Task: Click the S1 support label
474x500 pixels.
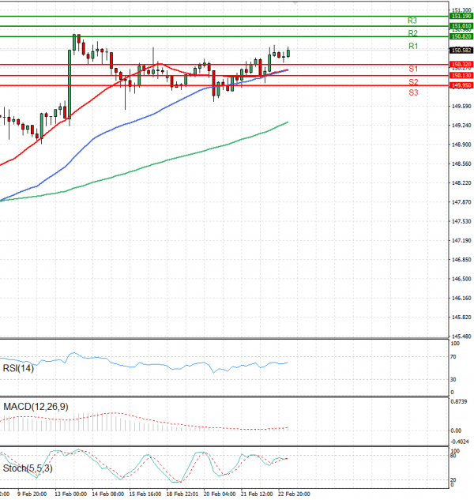Action: coord(413,69)
